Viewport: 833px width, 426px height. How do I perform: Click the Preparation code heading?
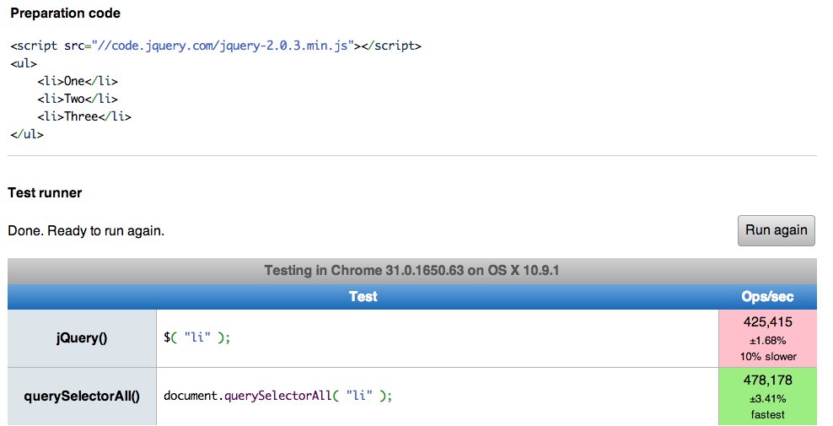[x=66, y=13]
